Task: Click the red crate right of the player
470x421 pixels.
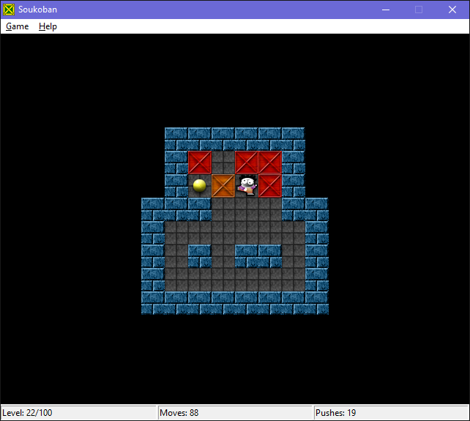Action: (x=270, y=186)
